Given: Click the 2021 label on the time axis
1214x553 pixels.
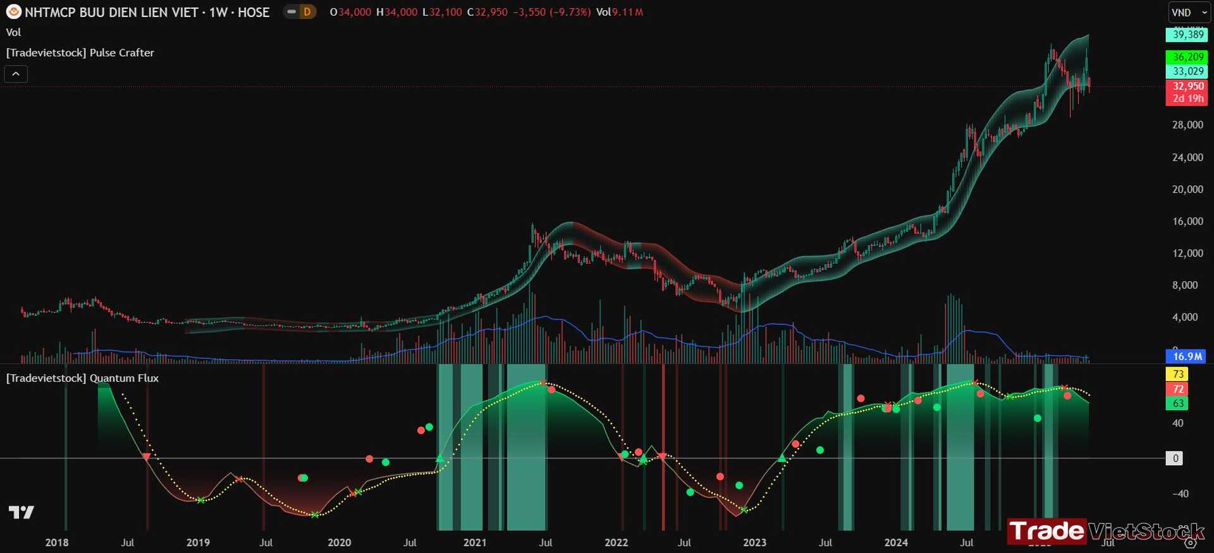Looking at the screenshot, I should point(475,542).
